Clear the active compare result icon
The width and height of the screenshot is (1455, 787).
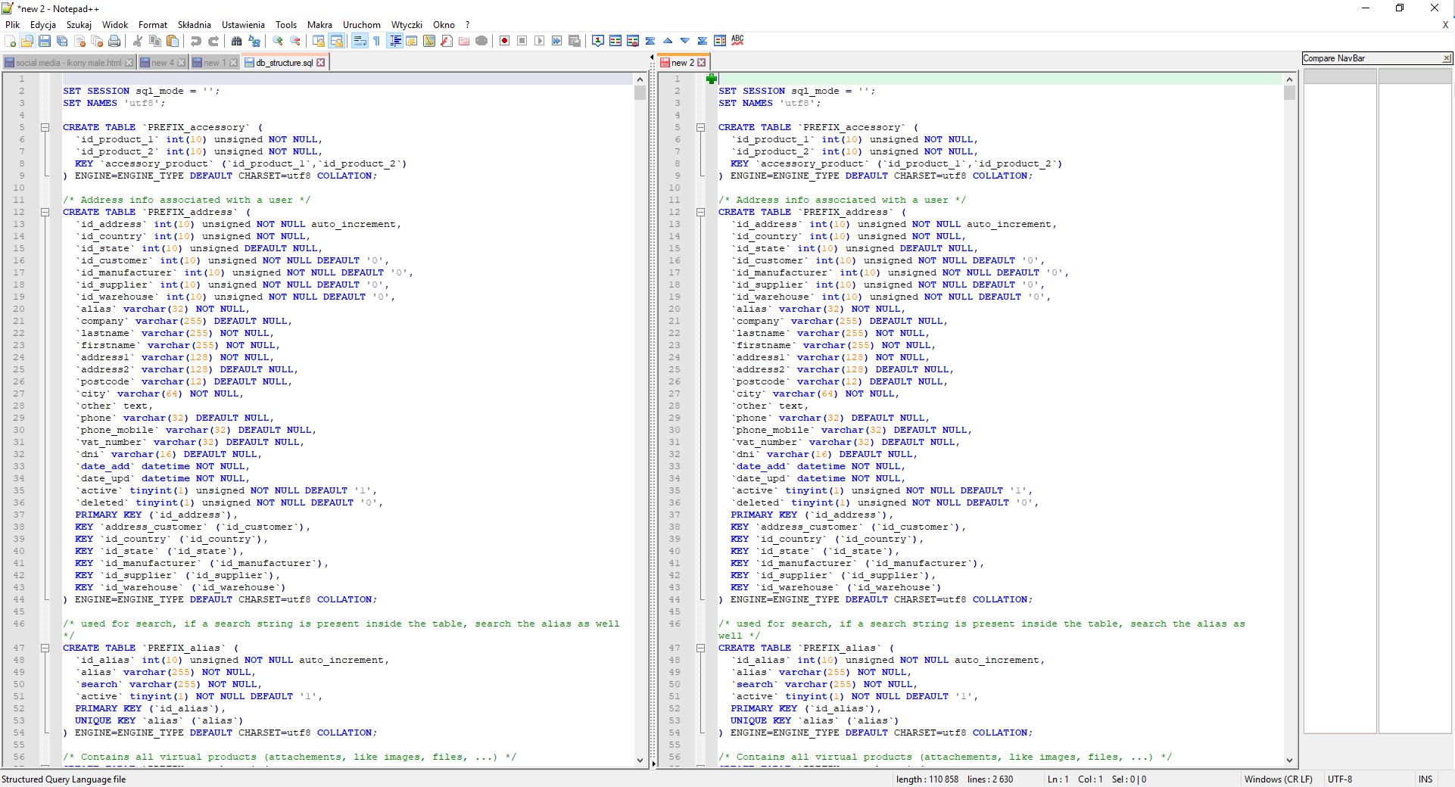[x=633, y=41]
